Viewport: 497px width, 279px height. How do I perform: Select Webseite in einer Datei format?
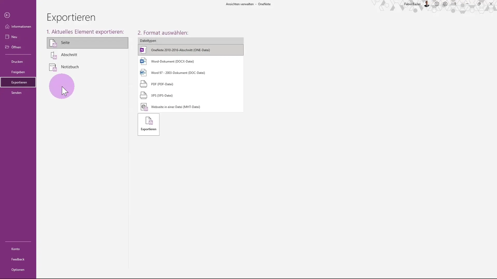191,107
